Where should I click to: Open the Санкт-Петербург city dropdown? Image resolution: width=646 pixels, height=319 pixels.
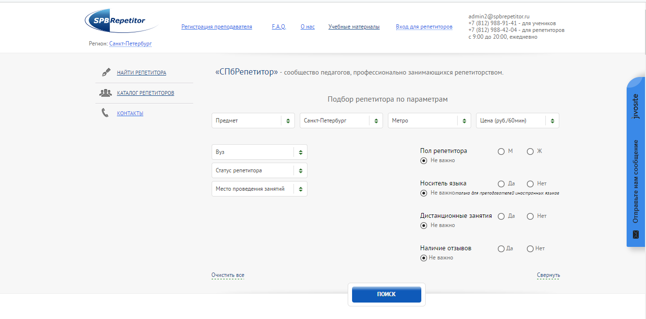(341, 121)
